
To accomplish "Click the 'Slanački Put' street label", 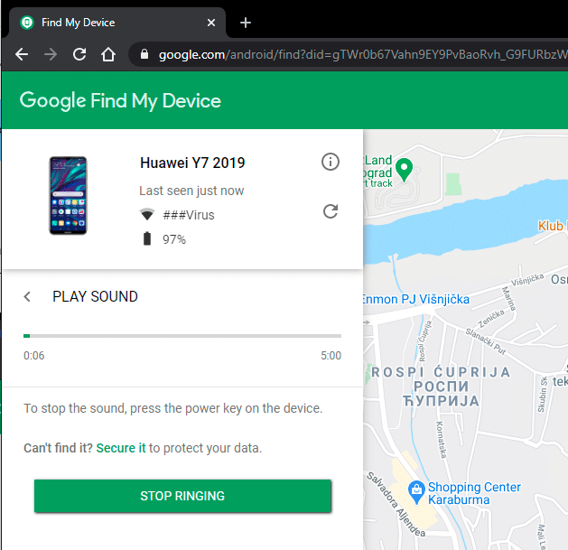I will (x=486, y=341).
